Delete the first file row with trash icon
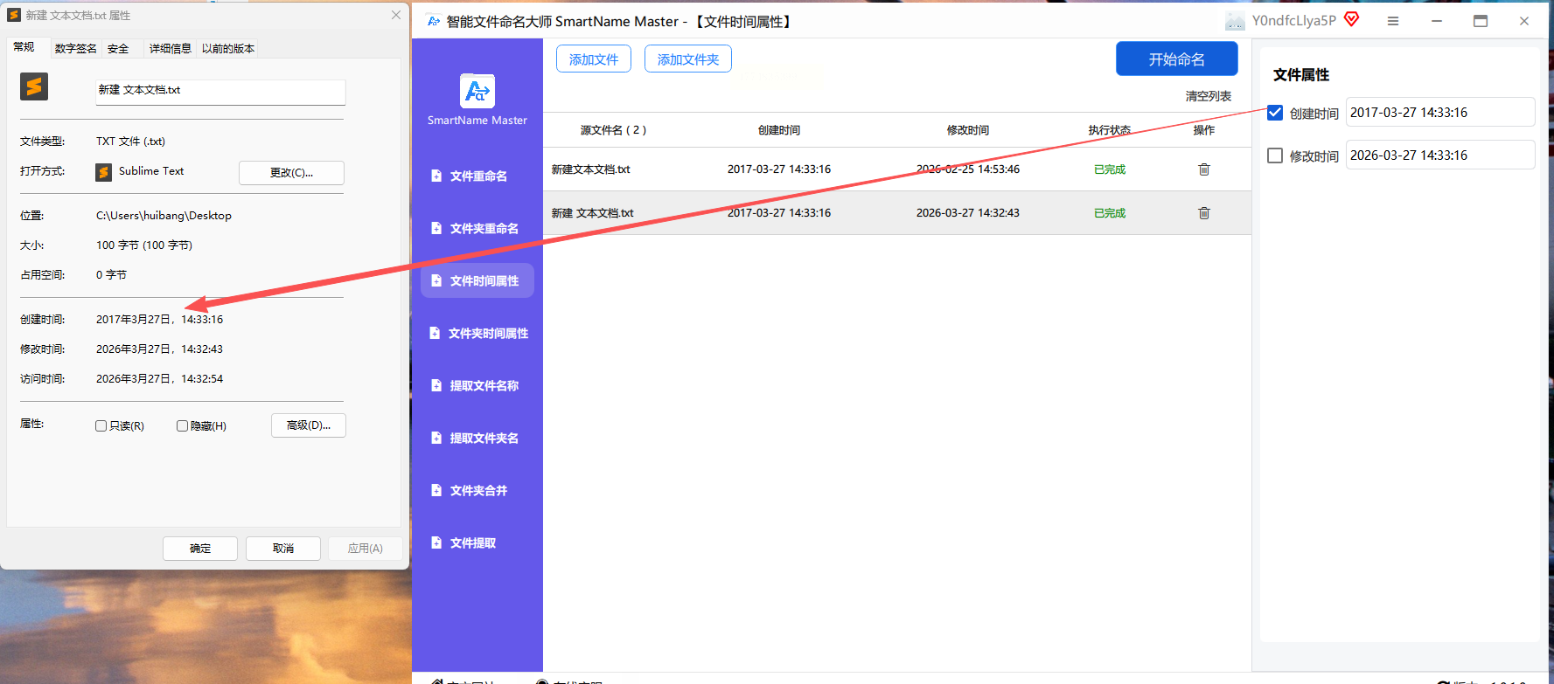This screenshot has height=684, width=1554. pos(1203,169)
